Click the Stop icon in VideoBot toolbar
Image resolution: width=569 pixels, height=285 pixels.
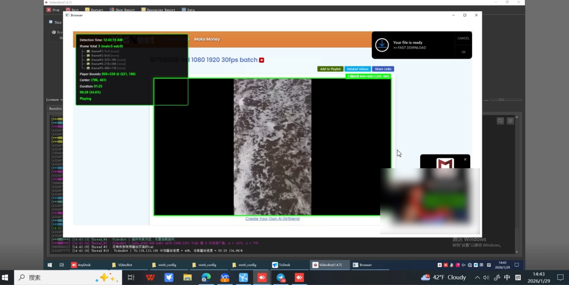pos(49,10)
